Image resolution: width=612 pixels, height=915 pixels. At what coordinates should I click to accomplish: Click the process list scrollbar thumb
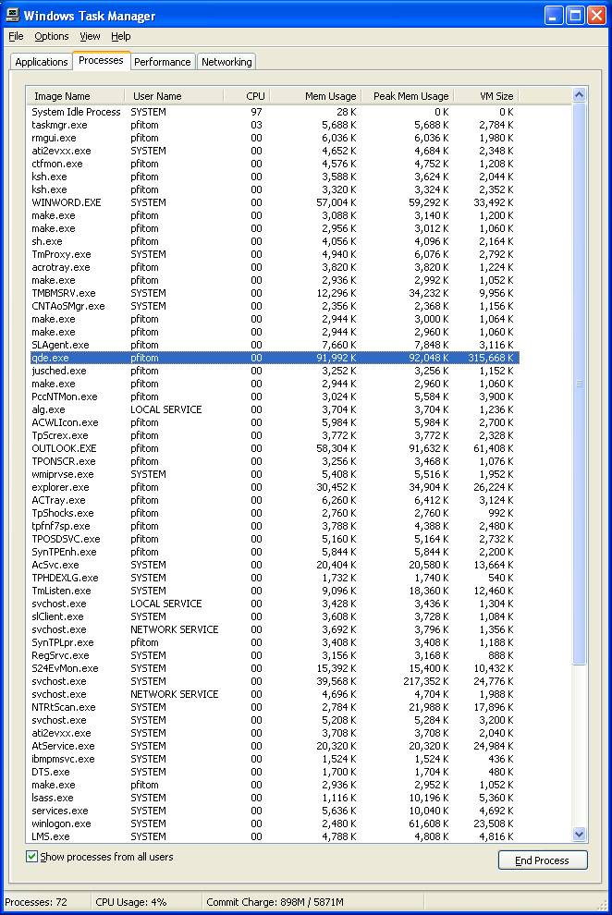click(x=579, y=384)
